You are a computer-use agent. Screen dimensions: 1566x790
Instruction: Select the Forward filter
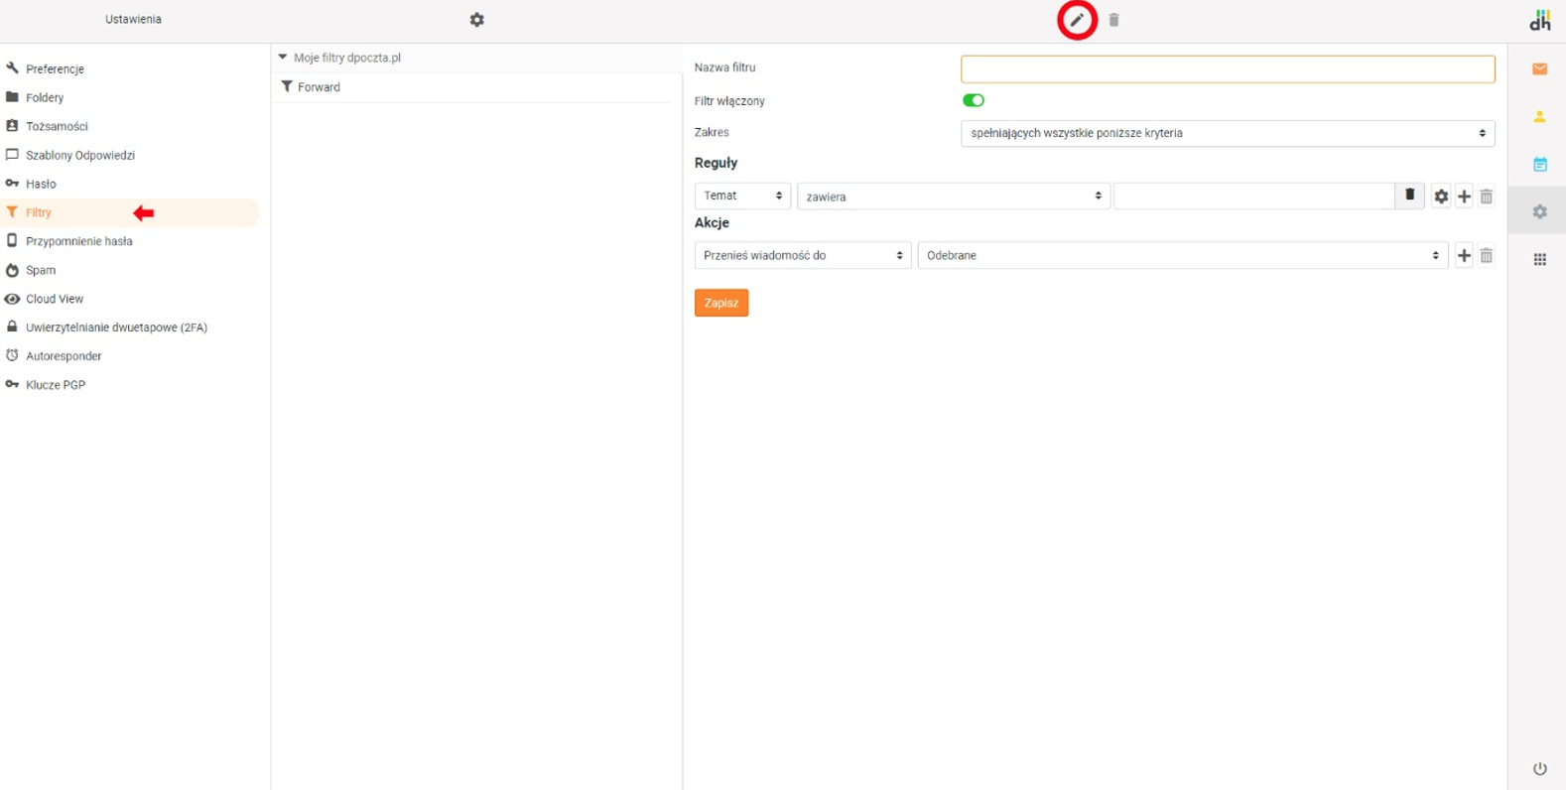click(318, 87)
